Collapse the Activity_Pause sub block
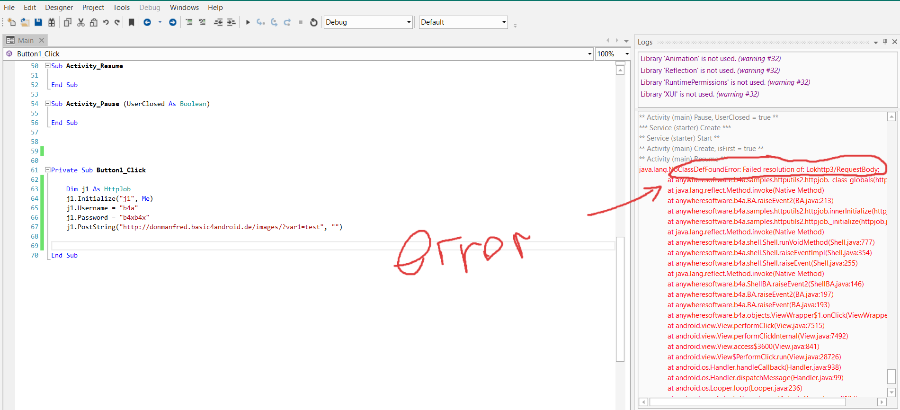The height and width of the screenshot is (410, 900). pos(47,104)
